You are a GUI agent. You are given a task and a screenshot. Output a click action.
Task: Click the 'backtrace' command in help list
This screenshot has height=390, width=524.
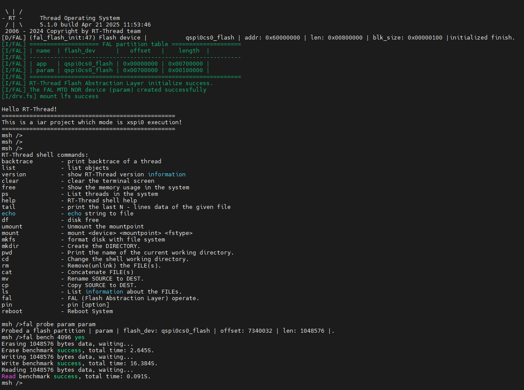[17, 162]
